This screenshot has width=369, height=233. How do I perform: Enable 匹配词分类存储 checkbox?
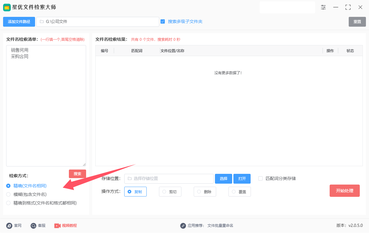[x=260, y=178]
